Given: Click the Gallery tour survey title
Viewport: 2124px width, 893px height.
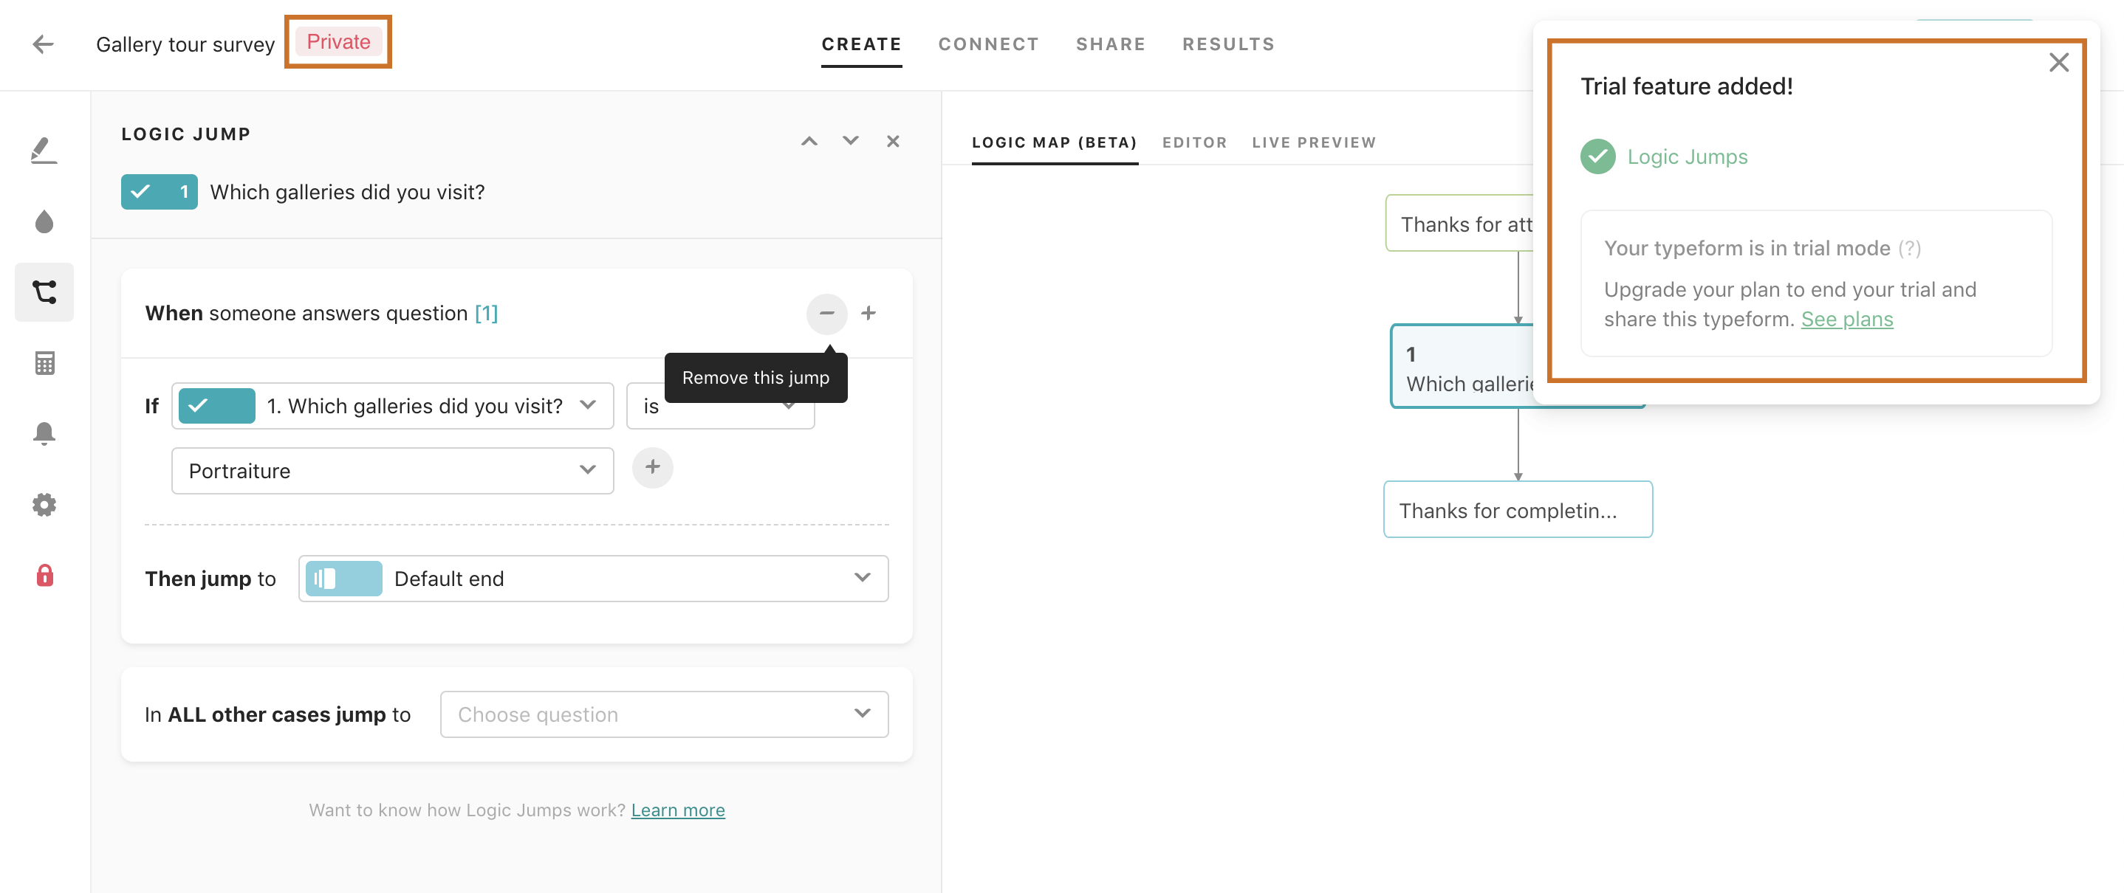Looking at the screenshot, I should point(185,44).
